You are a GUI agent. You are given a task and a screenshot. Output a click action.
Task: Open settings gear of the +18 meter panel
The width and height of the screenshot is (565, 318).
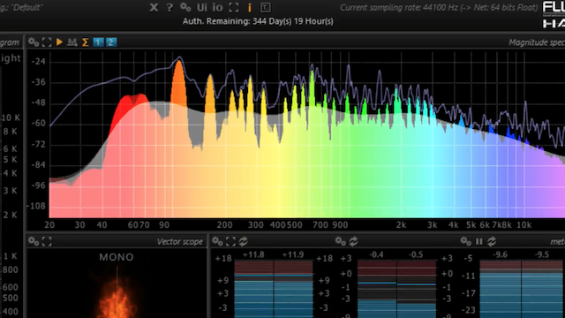point(217,241)
